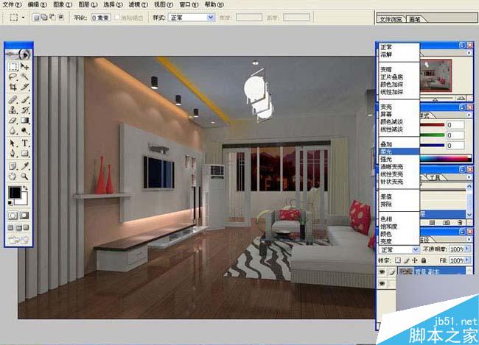Select the Rectangular Marquee tool in the toolbox
Screen dimensions: 479x345
tap(13, 66)
